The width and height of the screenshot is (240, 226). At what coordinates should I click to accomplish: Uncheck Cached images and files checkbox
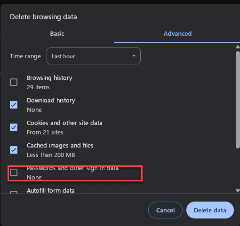tap(14, 150)
